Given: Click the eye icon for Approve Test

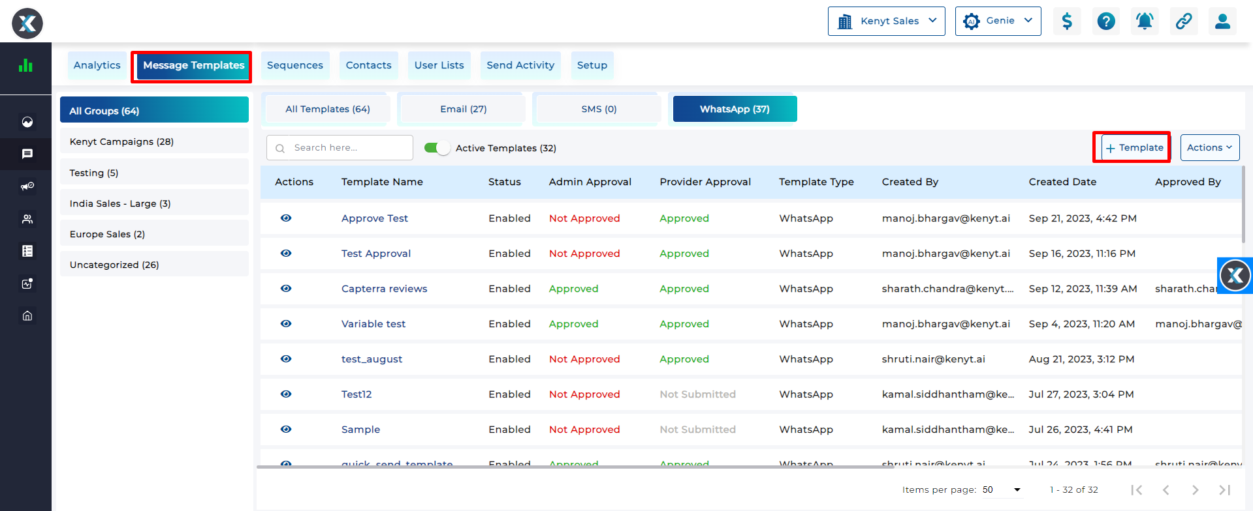Looking at the screenshot, I should coord(286,218).
